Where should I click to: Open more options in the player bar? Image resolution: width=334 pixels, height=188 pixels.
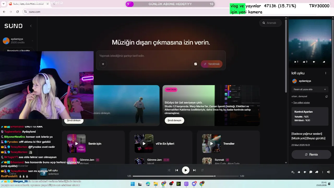point(323,172)
